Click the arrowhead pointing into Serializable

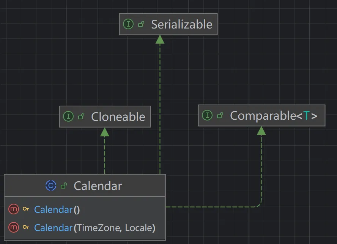click(x=160, y=39)
